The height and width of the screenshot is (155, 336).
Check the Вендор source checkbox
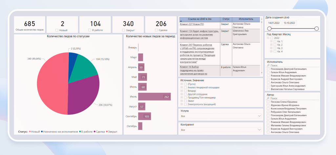pyautogui.click(x=186, y=91)
